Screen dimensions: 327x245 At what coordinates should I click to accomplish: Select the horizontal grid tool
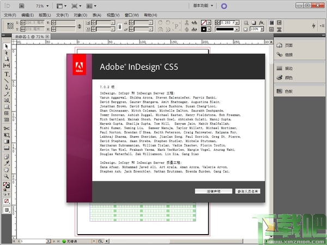[x=6, y=113]
